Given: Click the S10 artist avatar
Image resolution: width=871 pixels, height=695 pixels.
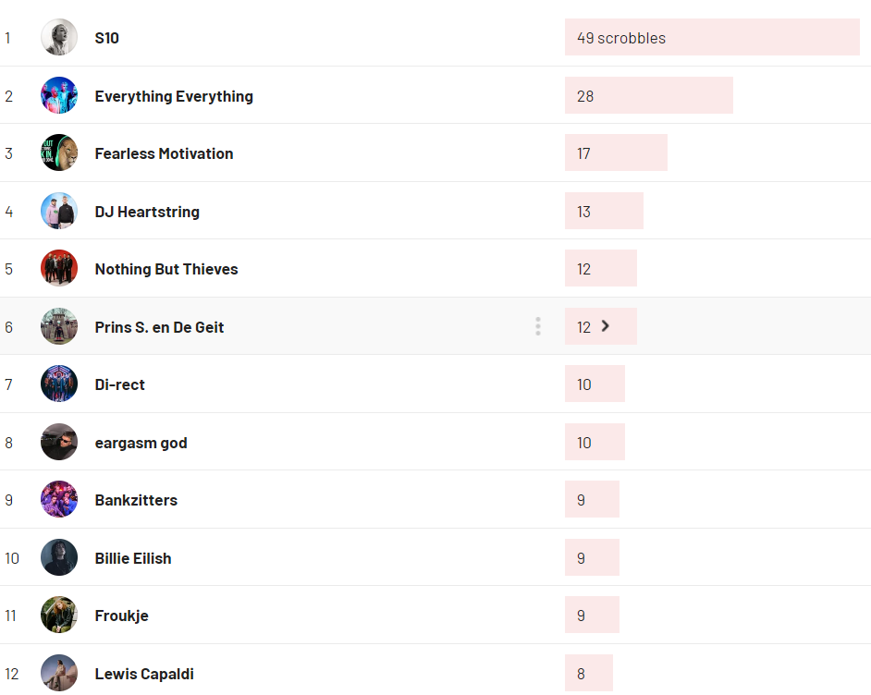Looking at the screenshot, I should point(59,38).
